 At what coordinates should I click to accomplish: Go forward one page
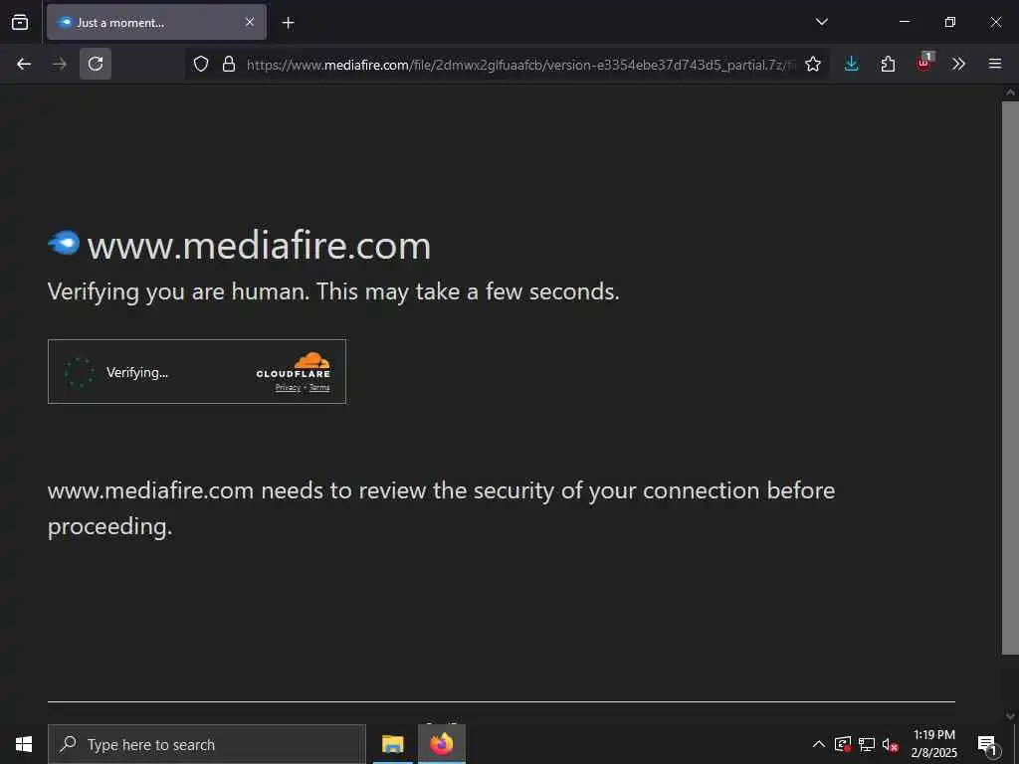click(59, 64)
